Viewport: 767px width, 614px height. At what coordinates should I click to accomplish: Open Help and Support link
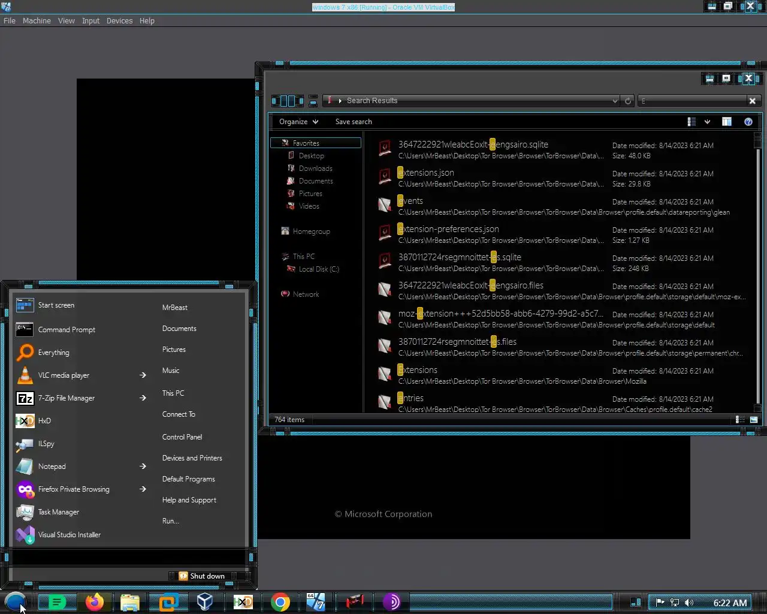click(189, 500)
